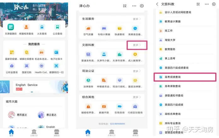Open the 车检计算器 icon
Image resolution: width=219 pixels, height=138 pixels.
tap(104, 28)
